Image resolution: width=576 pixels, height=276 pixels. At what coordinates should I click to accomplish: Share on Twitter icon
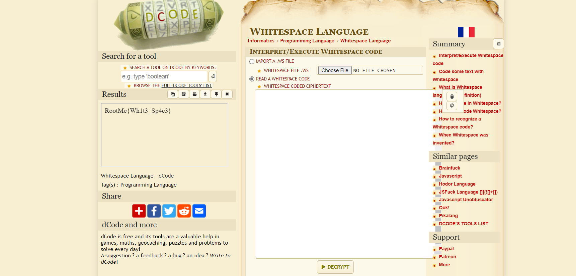[x=169, y=211]
